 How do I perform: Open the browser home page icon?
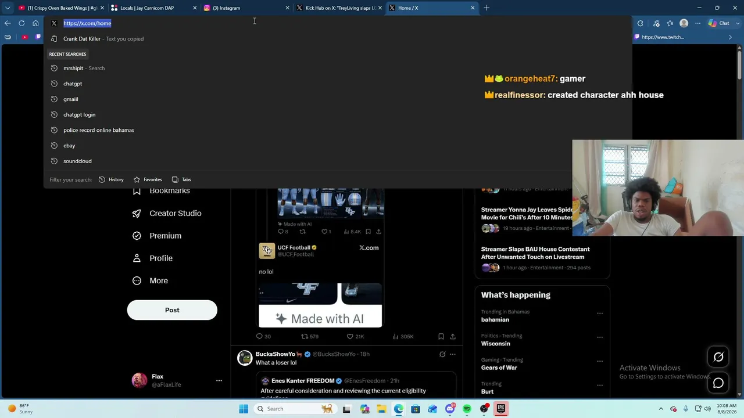click(x=35, y=23)
